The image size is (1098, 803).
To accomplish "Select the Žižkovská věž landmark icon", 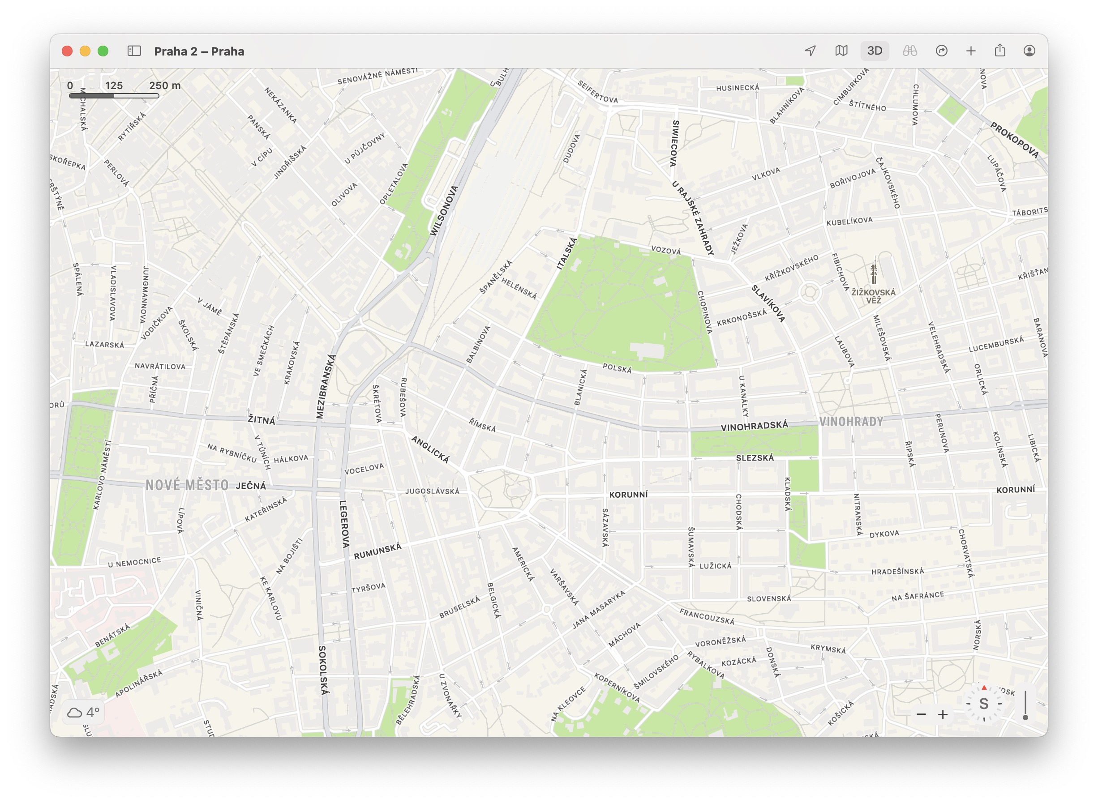I will (x=873, y=272).
